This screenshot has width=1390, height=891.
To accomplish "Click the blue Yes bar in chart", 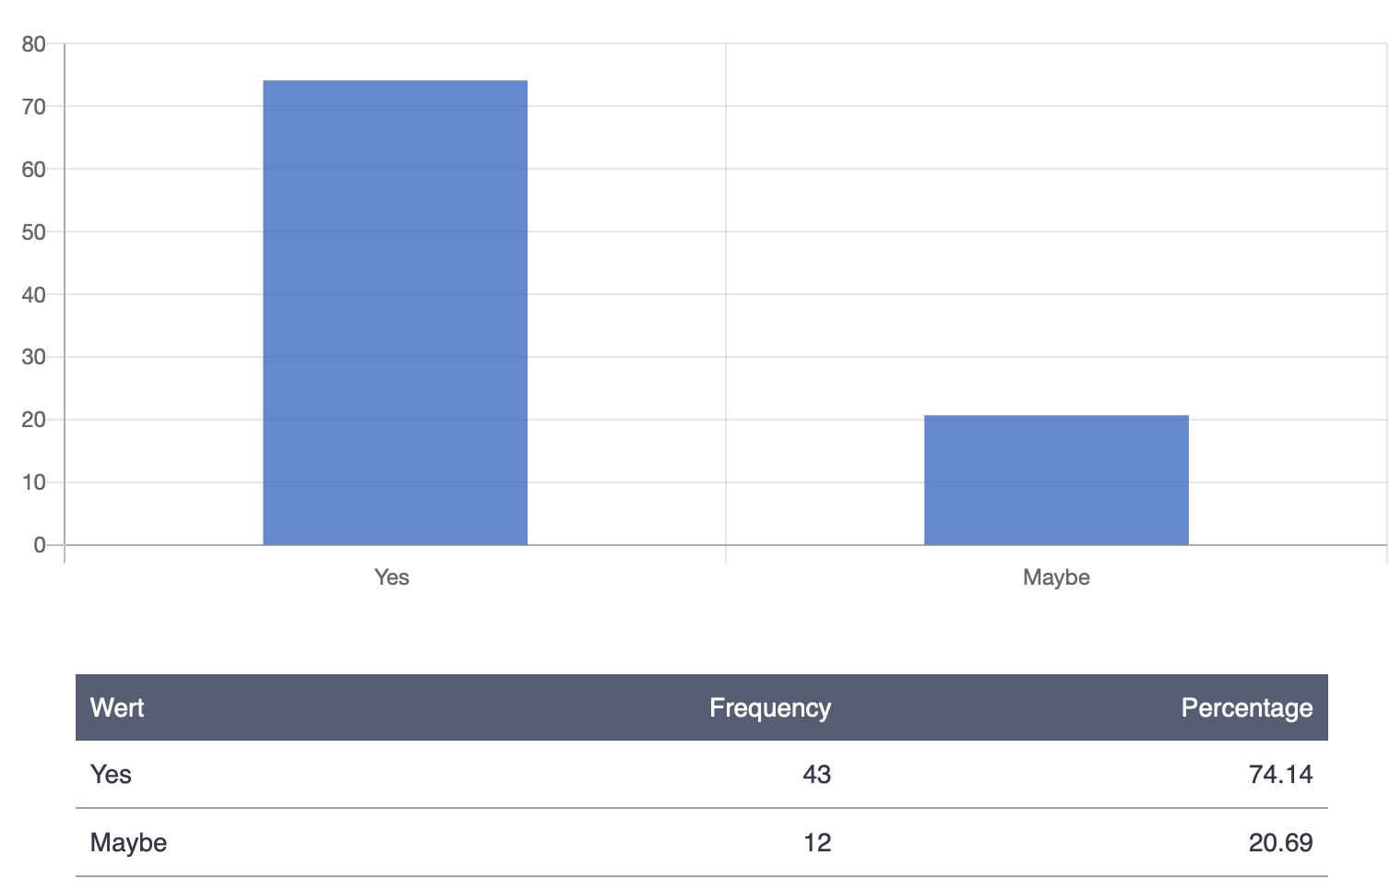I will [x=395, y=312].
